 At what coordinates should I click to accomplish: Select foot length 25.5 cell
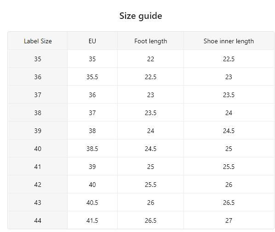click(x=150, y=185)
